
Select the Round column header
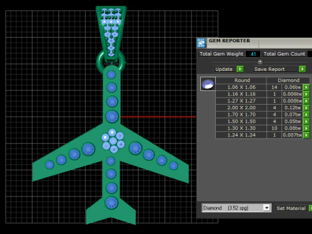point(241,80)
